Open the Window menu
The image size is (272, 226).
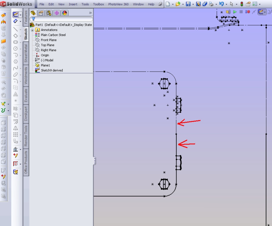pos(138,4)
